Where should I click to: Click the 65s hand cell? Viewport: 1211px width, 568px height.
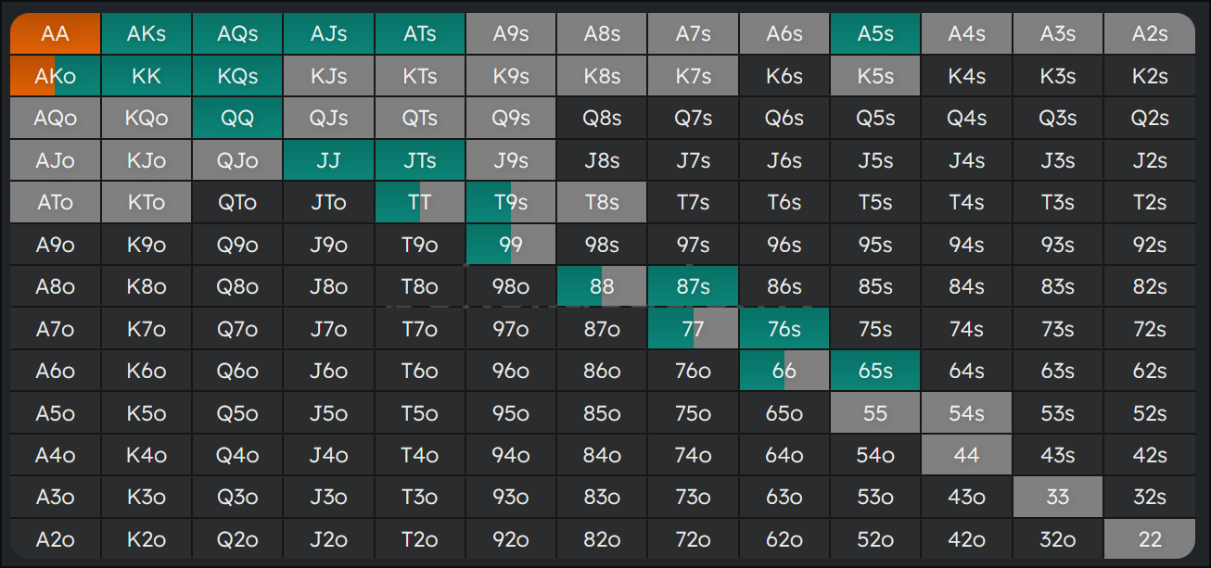(875, 371)
